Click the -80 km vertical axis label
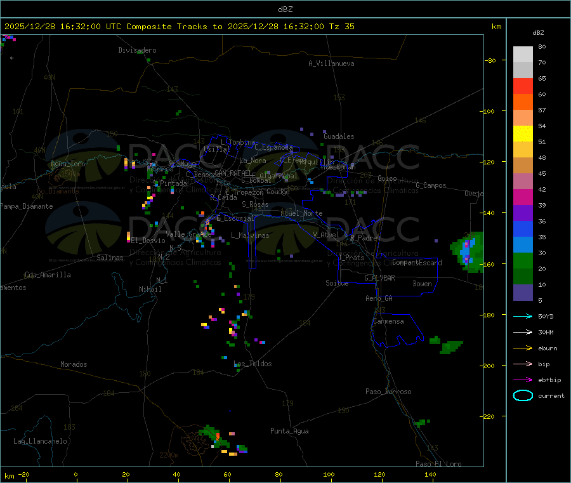The width and height of the screenshot is (571, 483). pyautogui.click(x=490, y=60)
